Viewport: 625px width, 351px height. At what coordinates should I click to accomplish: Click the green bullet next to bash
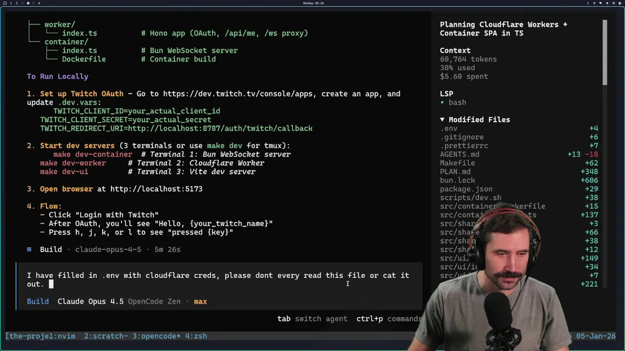(x=442, y=102)
